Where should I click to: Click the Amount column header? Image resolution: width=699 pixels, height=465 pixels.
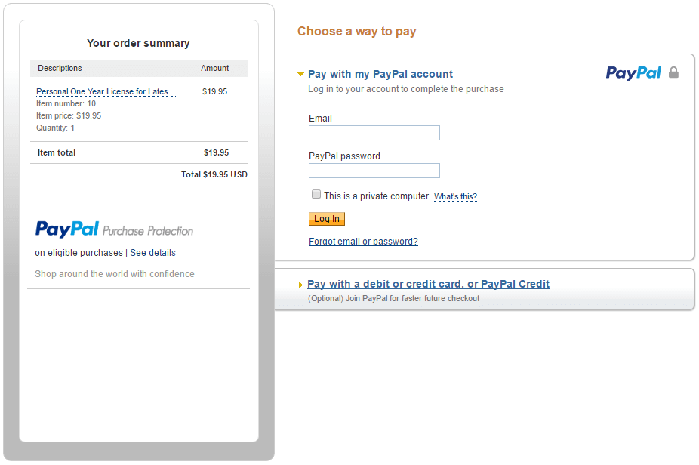[x=214, y=68]
